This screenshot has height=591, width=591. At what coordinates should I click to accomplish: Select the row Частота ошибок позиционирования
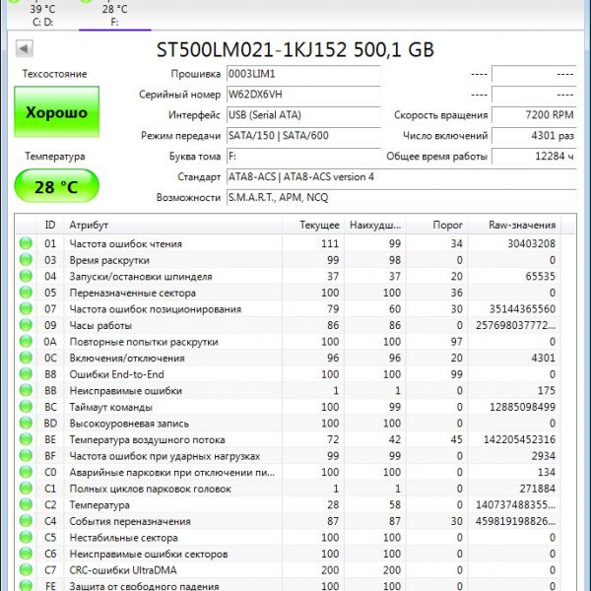coord(288,308)
